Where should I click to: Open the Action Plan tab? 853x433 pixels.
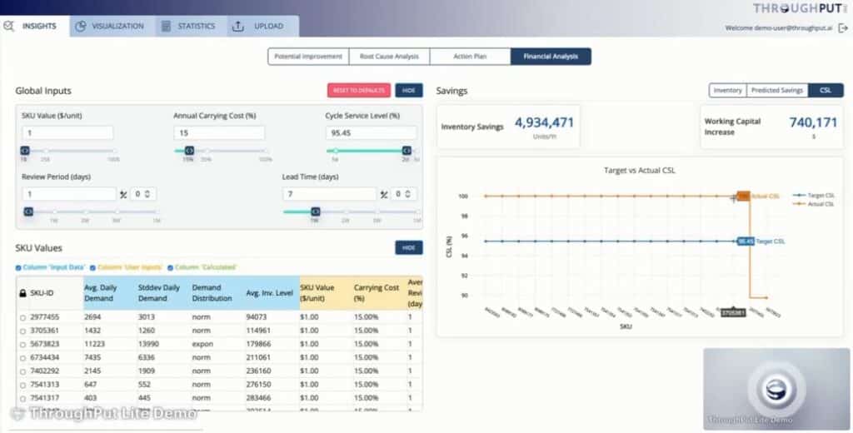tap(470, 57)
